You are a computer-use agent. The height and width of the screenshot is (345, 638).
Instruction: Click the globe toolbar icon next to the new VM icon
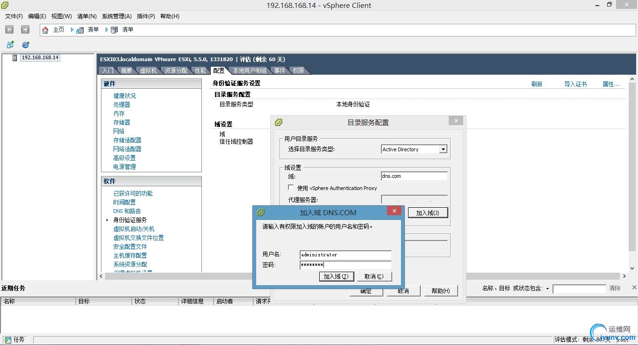click(26, 45)
